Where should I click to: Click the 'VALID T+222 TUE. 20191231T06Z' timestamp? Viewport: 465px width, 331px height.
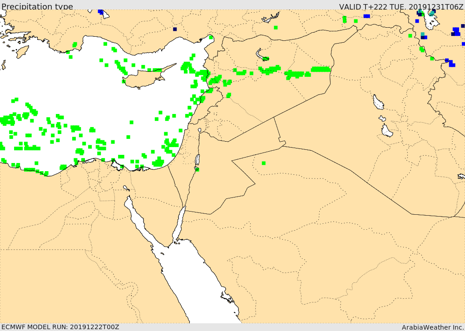click(x=401, y=6)
